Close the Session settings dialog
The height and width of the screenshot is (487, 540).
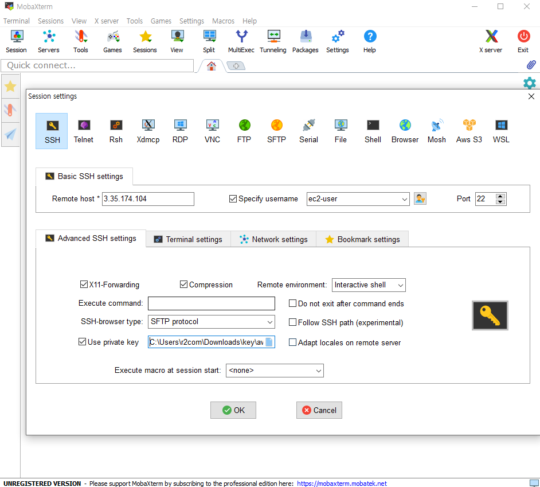pos(531,96)
